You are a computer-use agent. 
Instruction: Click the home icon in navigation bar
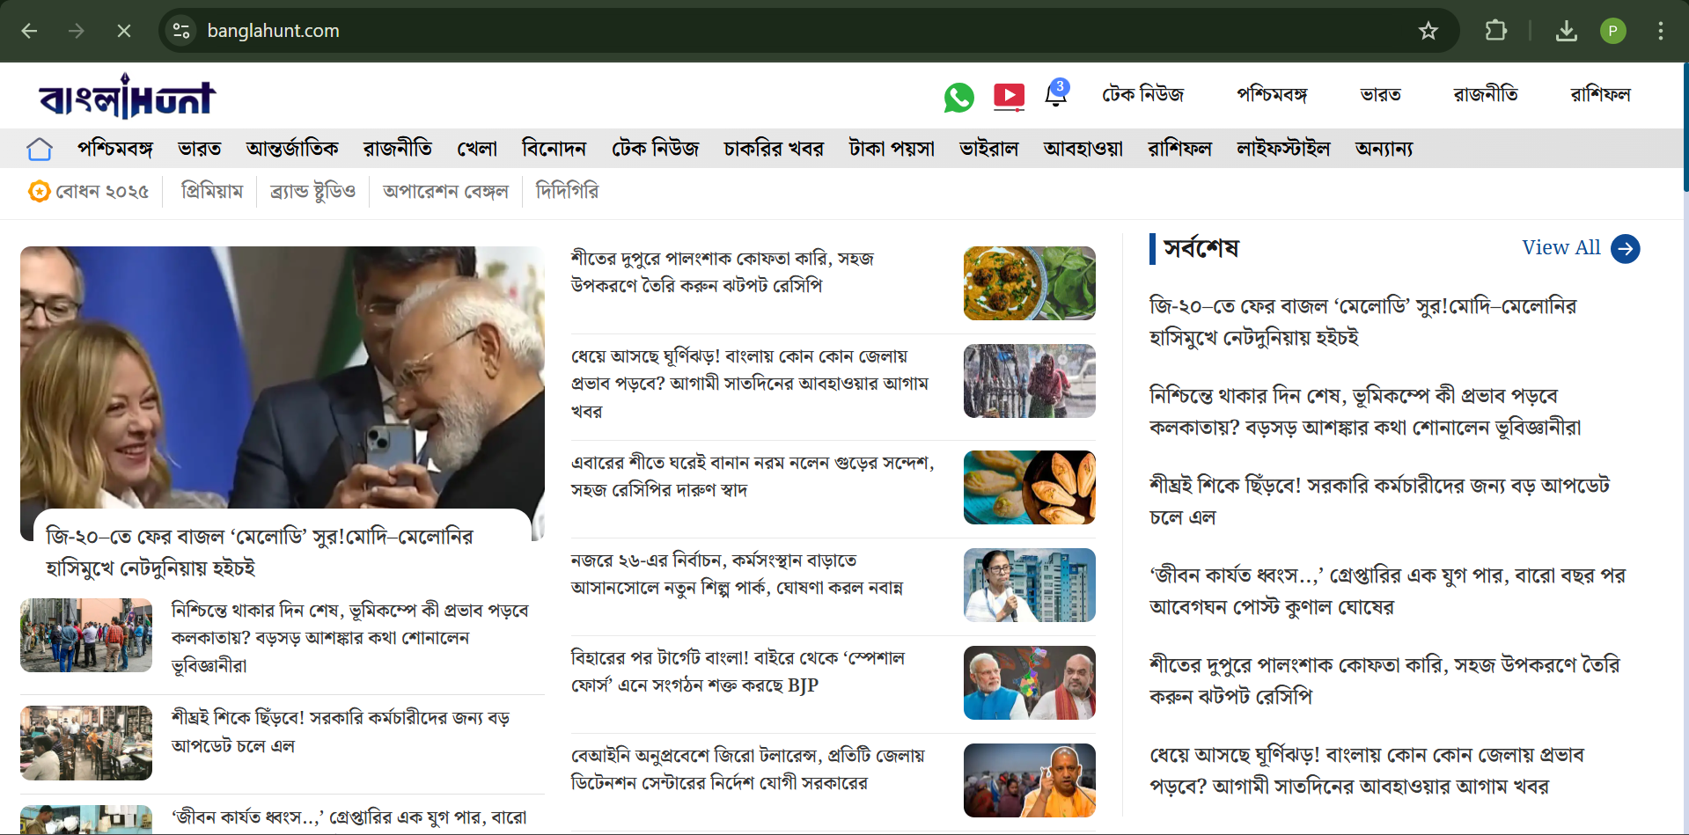[x=40, y=149]
